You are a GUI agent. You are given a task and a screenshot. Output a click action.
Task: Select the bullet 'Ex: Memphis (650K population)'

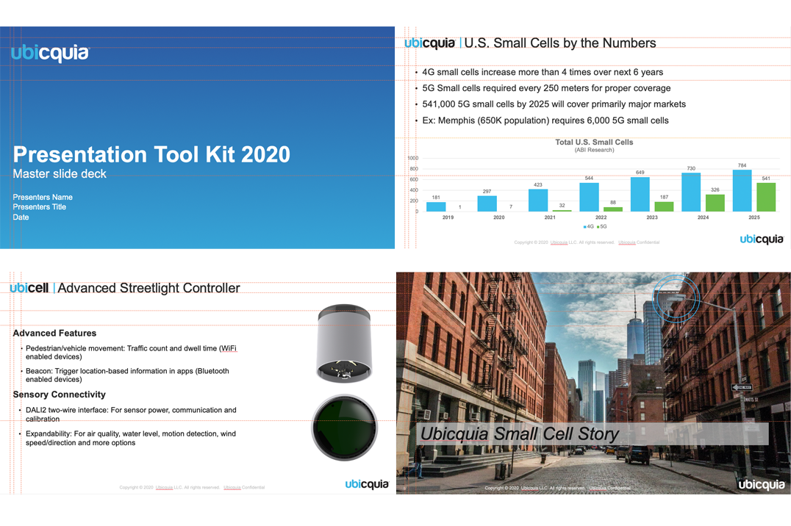point(545,120)
